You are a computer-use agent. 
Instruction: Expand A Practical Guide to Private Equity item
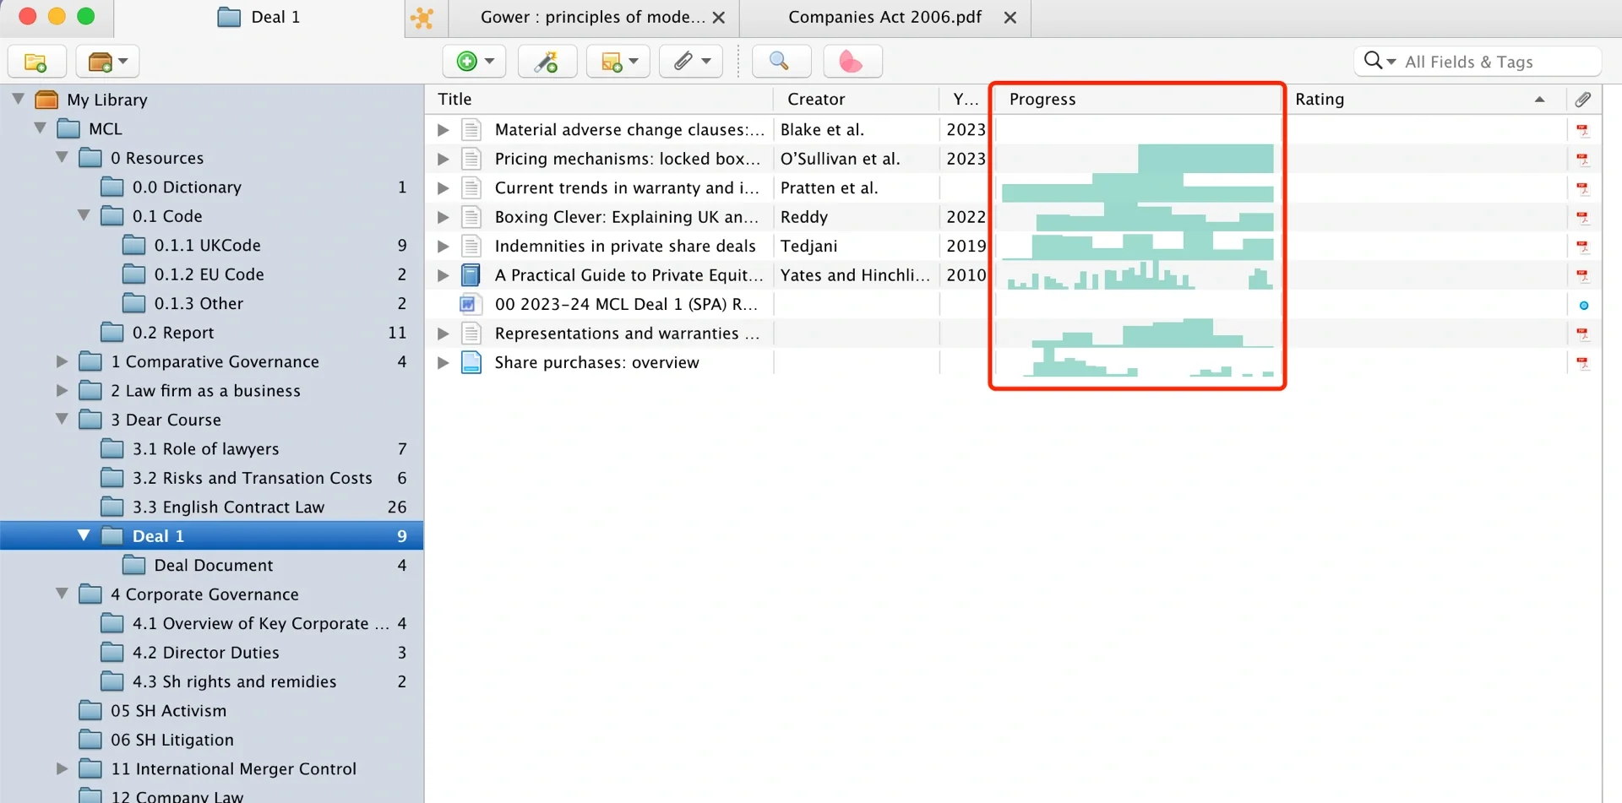[443, 275]
